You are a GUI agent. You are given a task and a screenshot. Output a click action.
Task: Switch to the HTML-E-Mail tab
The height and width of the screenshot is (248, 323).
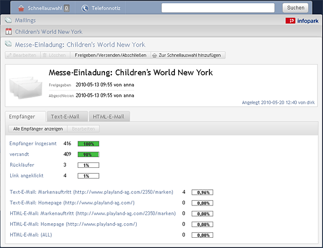(109, 117)
